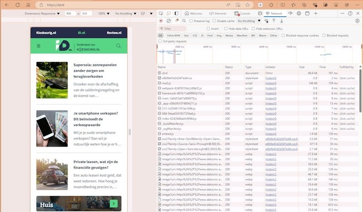Export HAR file download arrow icon
This screenshot has width=363, height=212.
tap(281, 21)
